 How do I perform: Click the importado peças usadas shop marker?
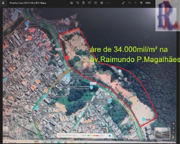click(110, 101)
